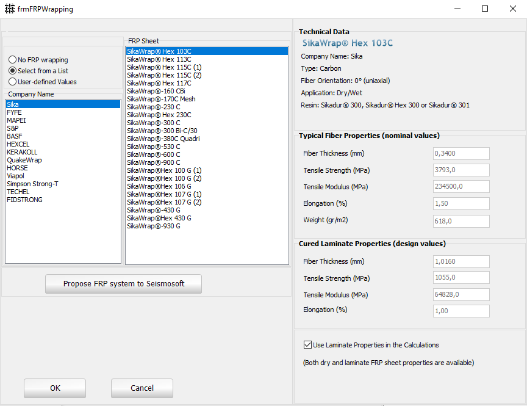527x406 pixels.
Task: Minimize the frmFRPWrapping window
Action: pos(457,9)
